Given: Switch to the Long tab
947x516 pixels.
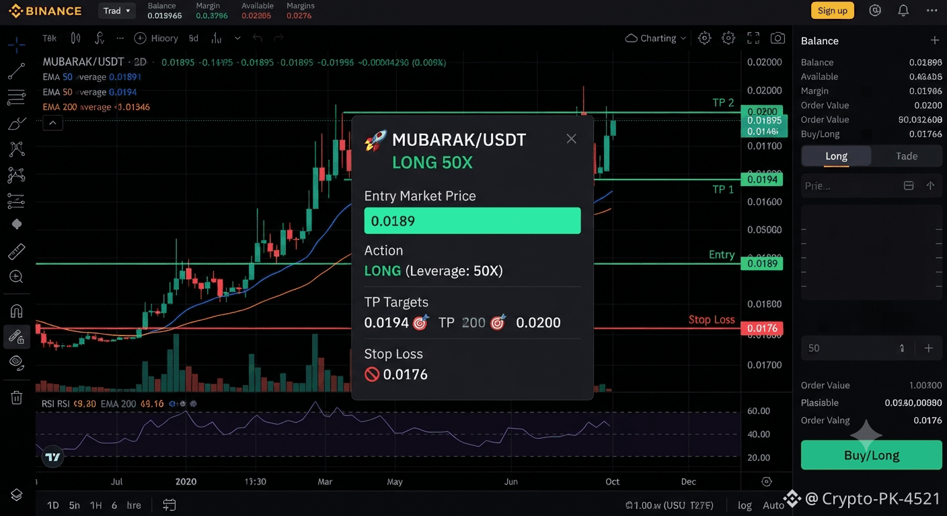Looking at the screenshot, I should click(836, 156).
